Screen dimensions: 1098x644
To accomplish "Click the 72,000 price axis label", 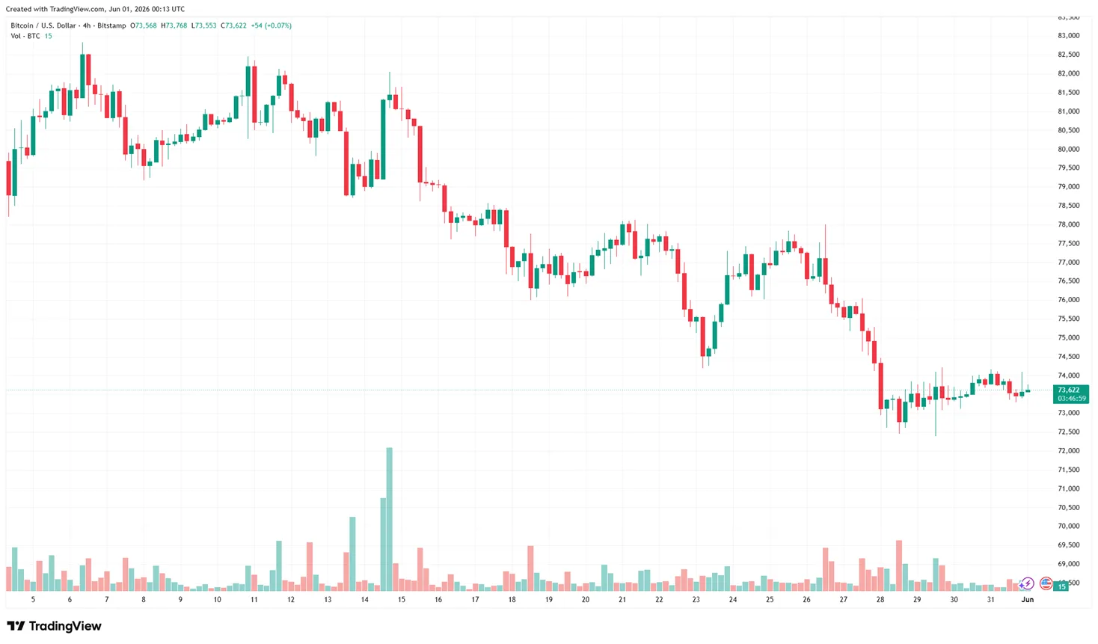I will (x=1068, y=451).
